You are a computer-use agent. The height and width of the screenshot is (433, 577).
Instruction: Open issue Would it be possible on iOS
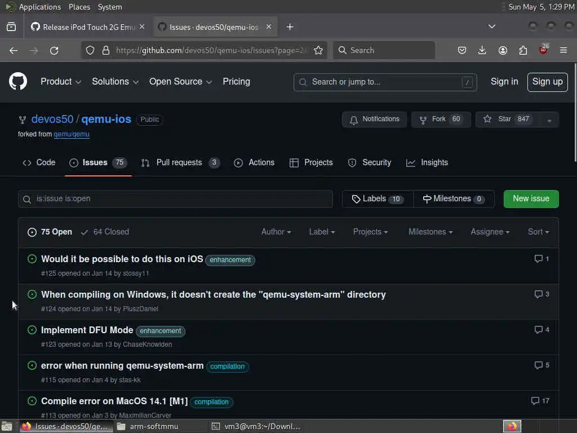pyautogui.click(x=122, y=259)
